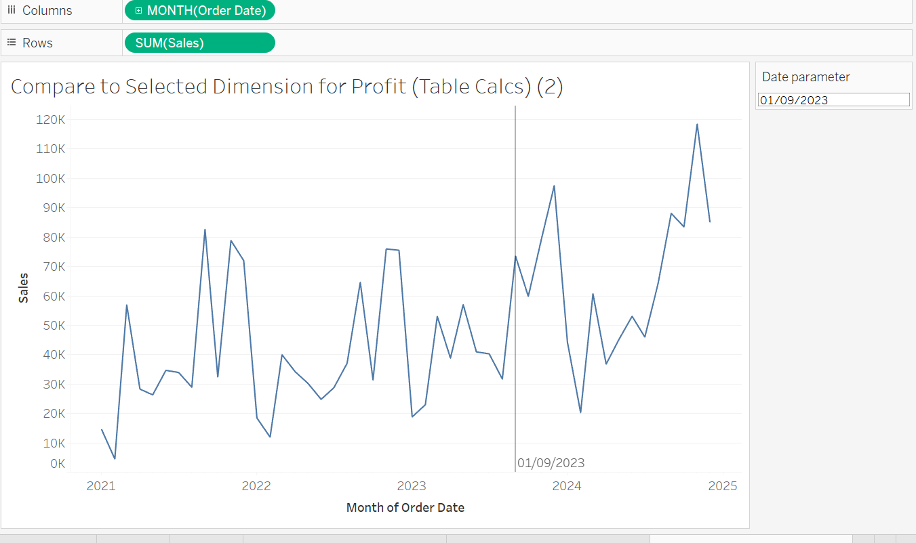Viewport: 916px width, 543px height.
Task: Select the MONTH(Order Date) pill
Action: click(206, 10)
